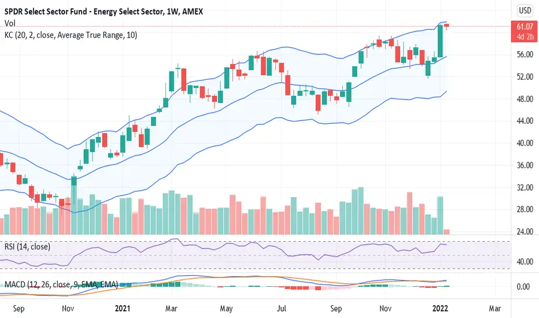
Task: Click the May label on time axis
Action: pos(226,308)
